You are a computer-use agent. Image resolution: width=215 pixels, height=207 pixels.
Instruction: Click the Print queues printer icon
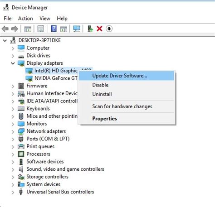pos(21,146)
